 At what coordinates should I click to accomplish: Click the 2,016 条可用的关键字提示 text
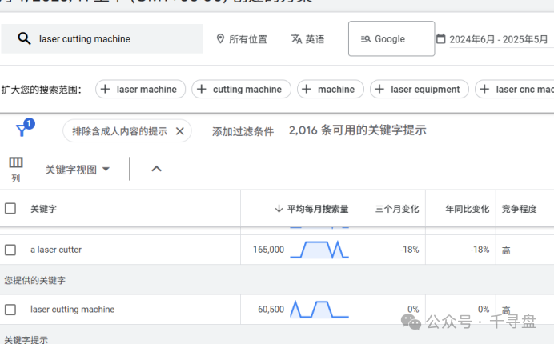tap(358, 130)
